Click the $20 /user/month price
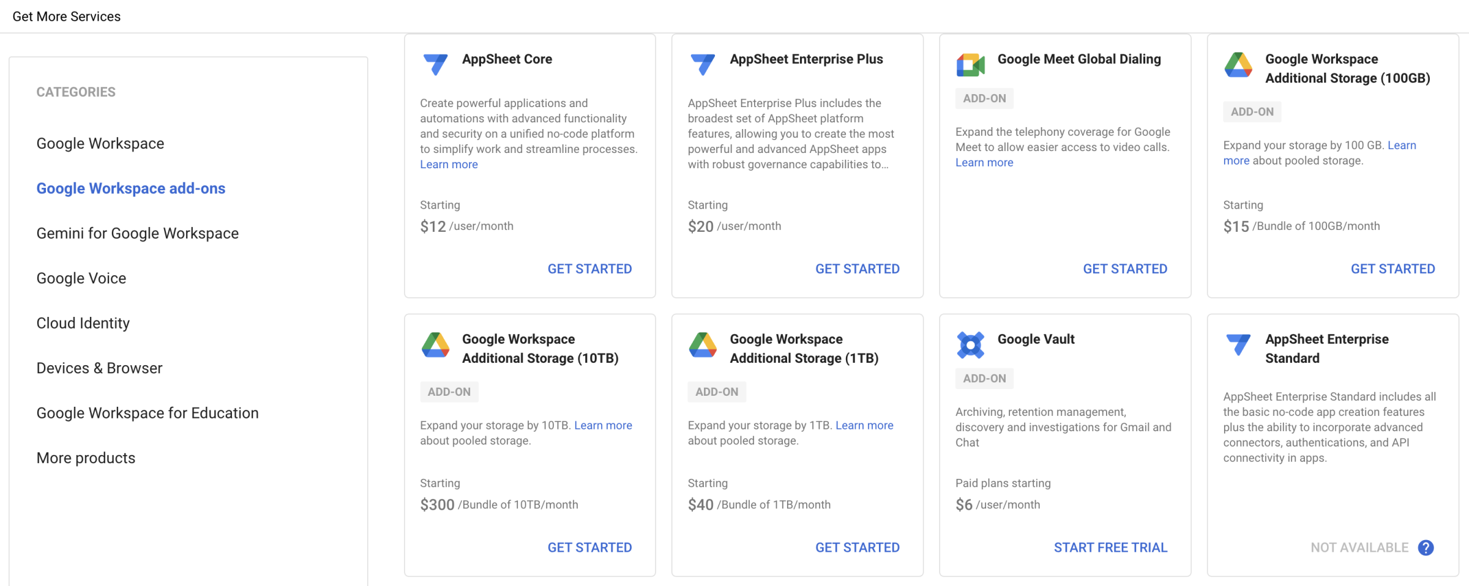The image size is (1469, 586). click(x=734, y=226)
